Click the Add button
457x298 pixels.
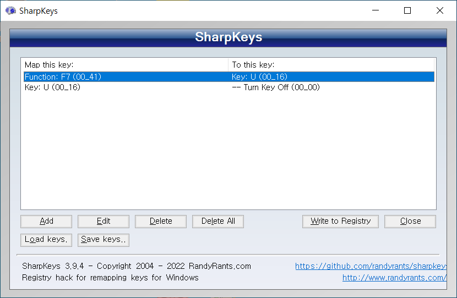[46, 221]
